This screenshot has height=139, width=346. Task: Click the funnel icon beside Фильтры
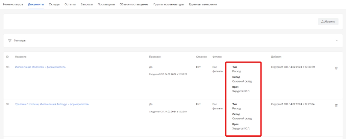(10, 40)
